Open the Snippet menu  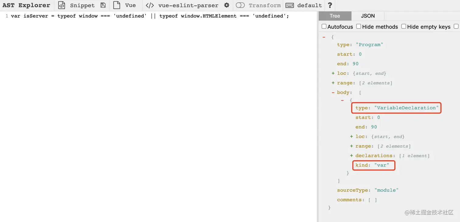pyautogui.click(x=82, y=5)
